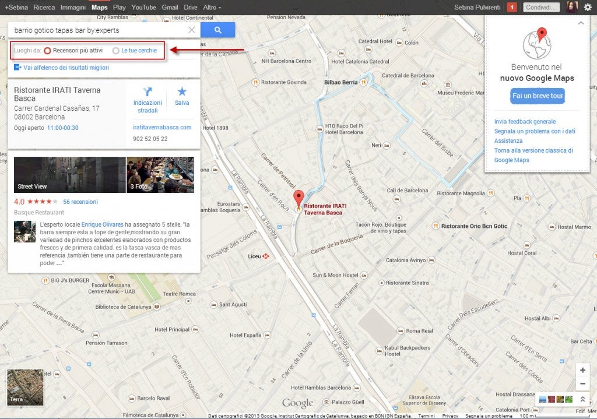Screen dimensions: 597x419
Task: Click the Ristorante Govinda restaurant icon
Action: pos(255,82)
